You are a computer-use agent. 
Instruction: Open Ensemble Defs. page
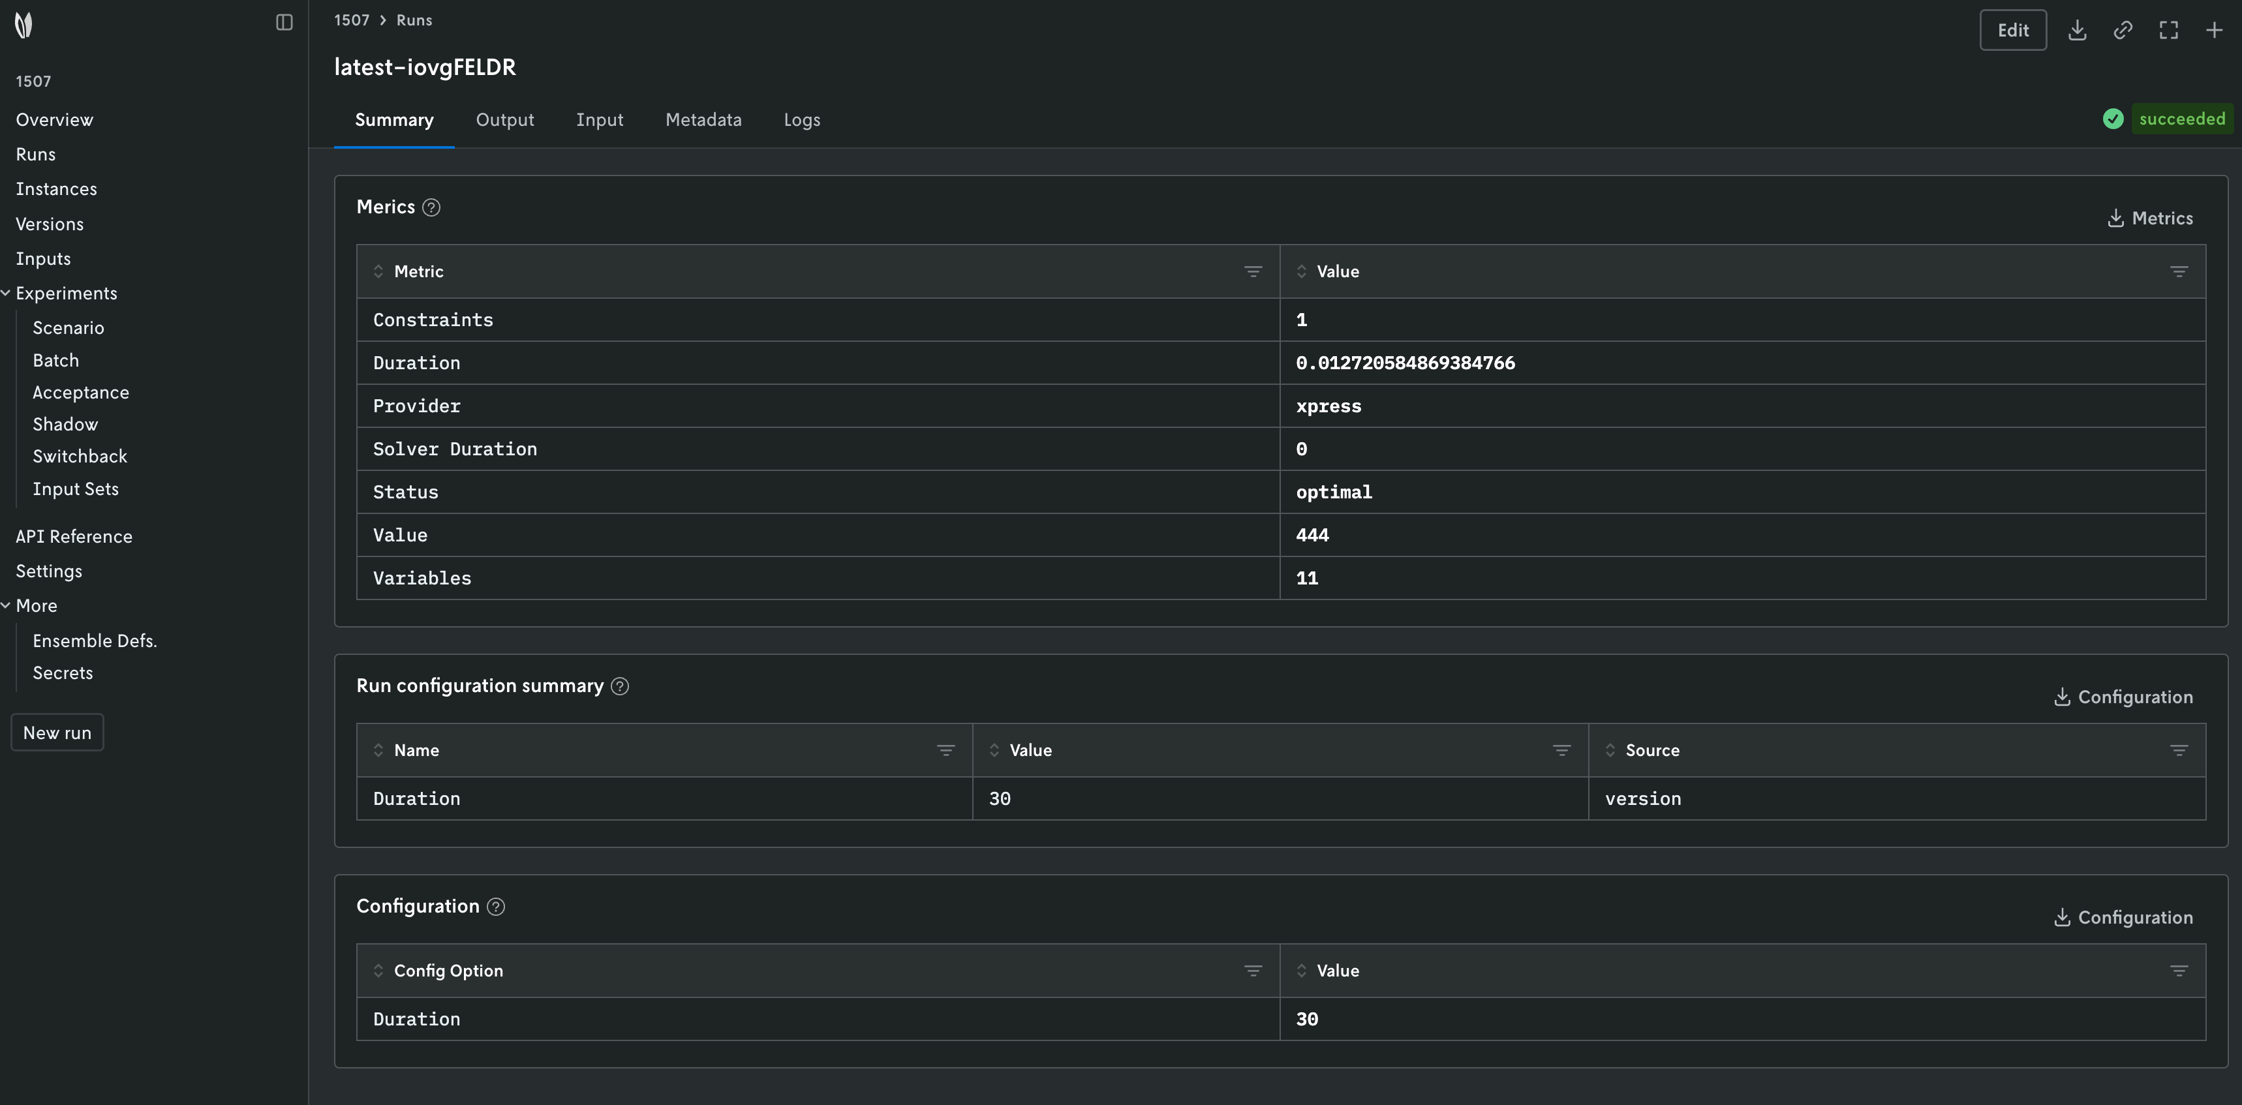click(x=95, y=641)
